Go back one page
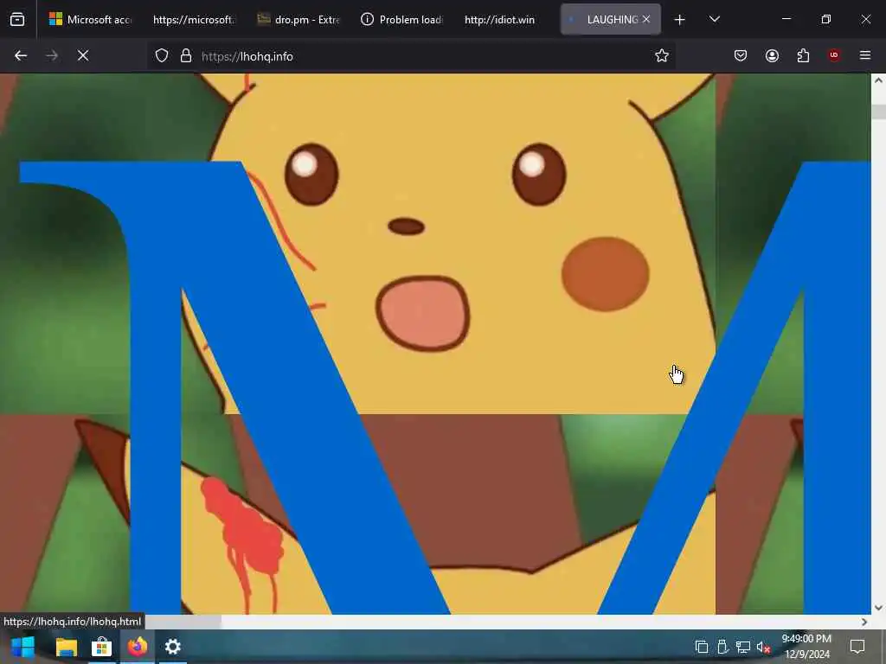Screen dimensions: 886x664 [21, 55]
